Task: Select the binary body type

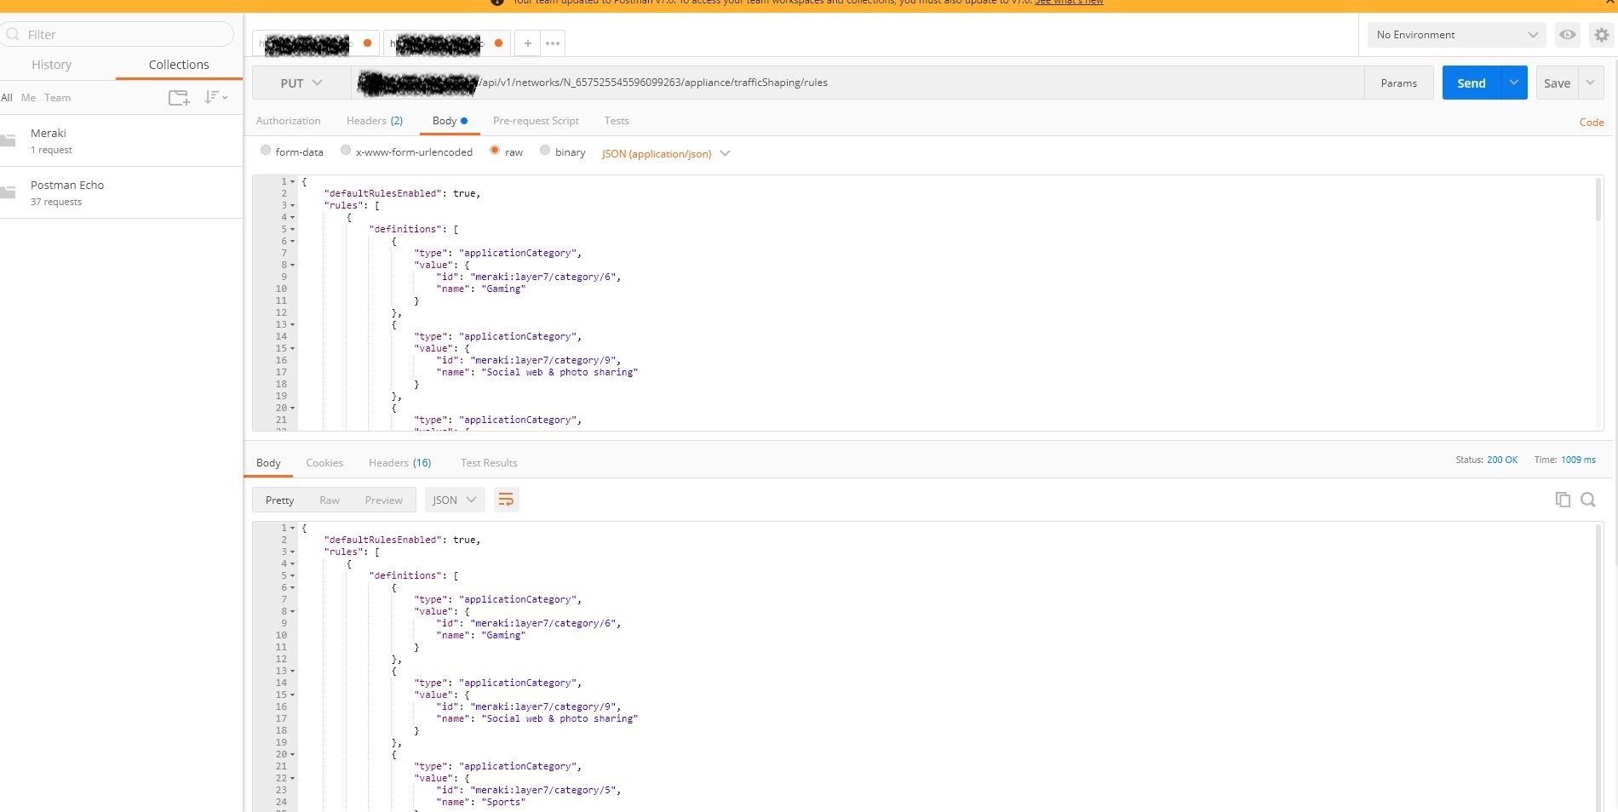Action: pos(545,151)
